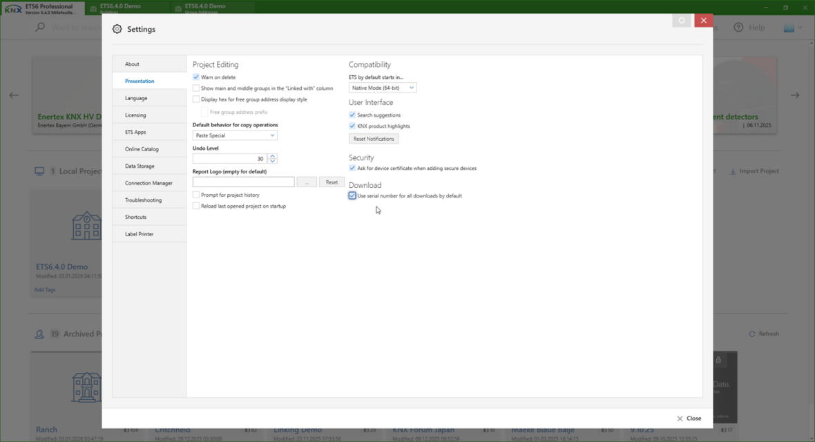This screenshot has width=815, height=442.
Task: Click the Report Logo path input field
Action: 243,182
